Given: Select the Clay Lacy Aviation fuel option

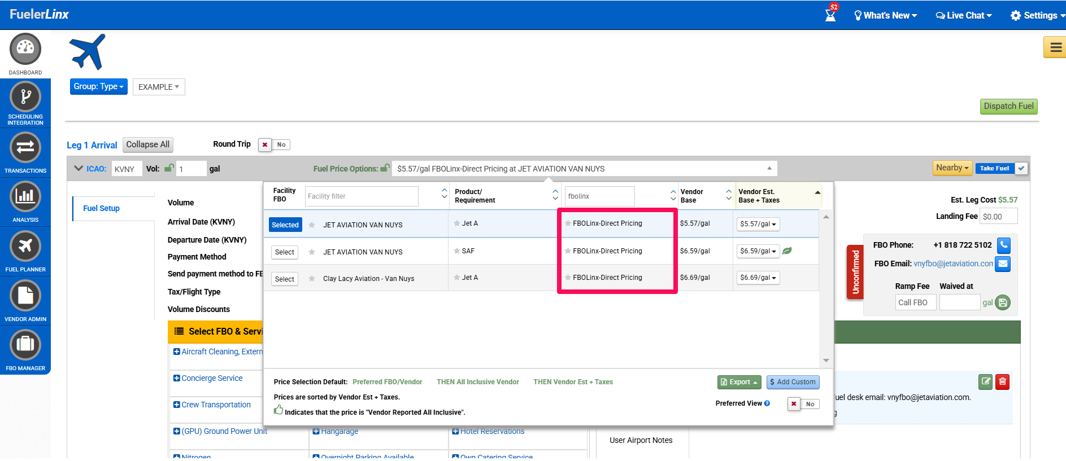Looking at the screenshot, I should [x=285, y=279].
